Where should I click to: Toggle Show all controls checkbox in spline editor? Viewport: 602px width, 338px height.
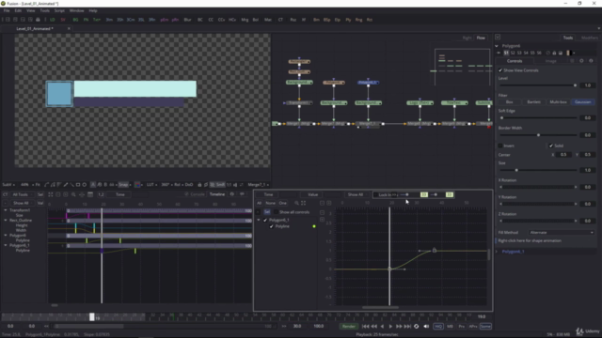click(276, 212)
